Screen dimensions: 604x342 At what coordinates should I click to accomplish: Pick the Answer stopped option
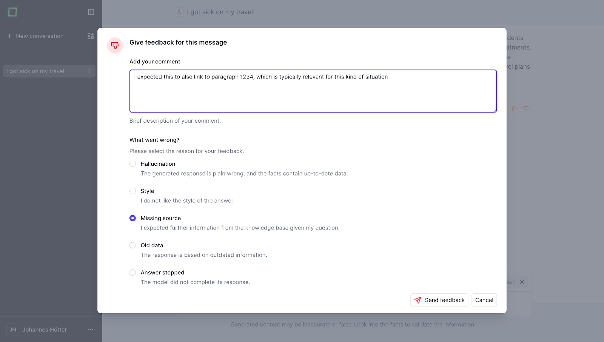point(133,273)
